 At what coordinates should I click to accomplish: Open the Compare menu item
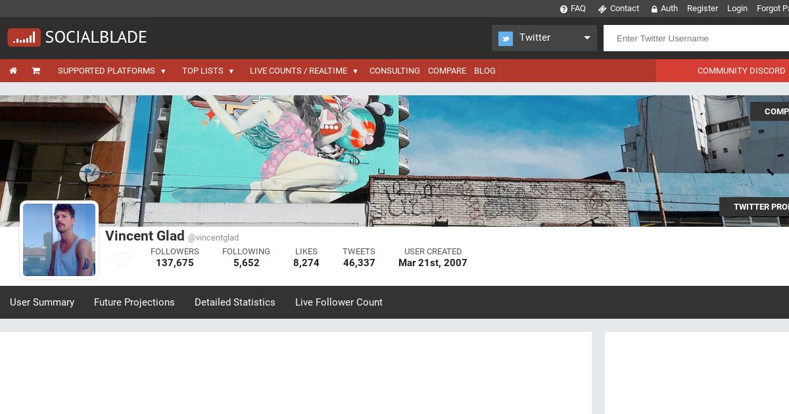click(447, 71)
